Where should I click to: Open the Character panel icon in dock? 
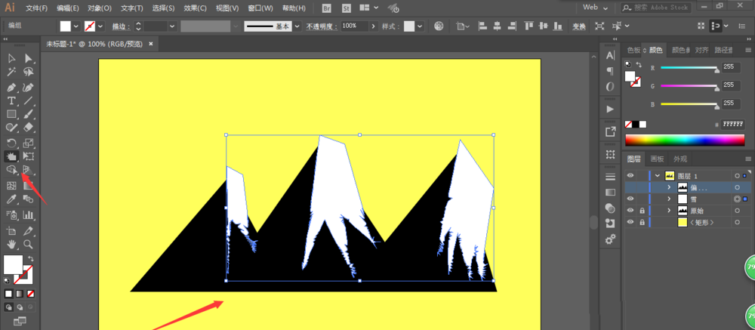click(x=610, y=55)
